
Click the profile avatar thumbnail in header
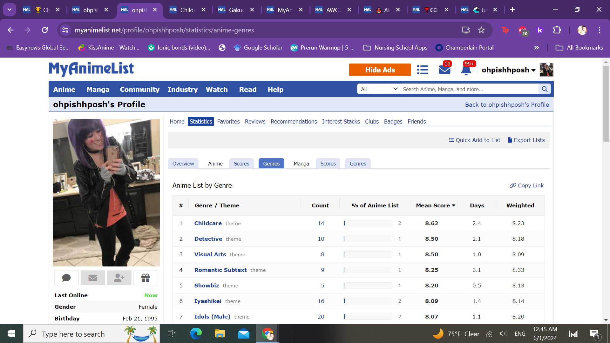[546, 70]
